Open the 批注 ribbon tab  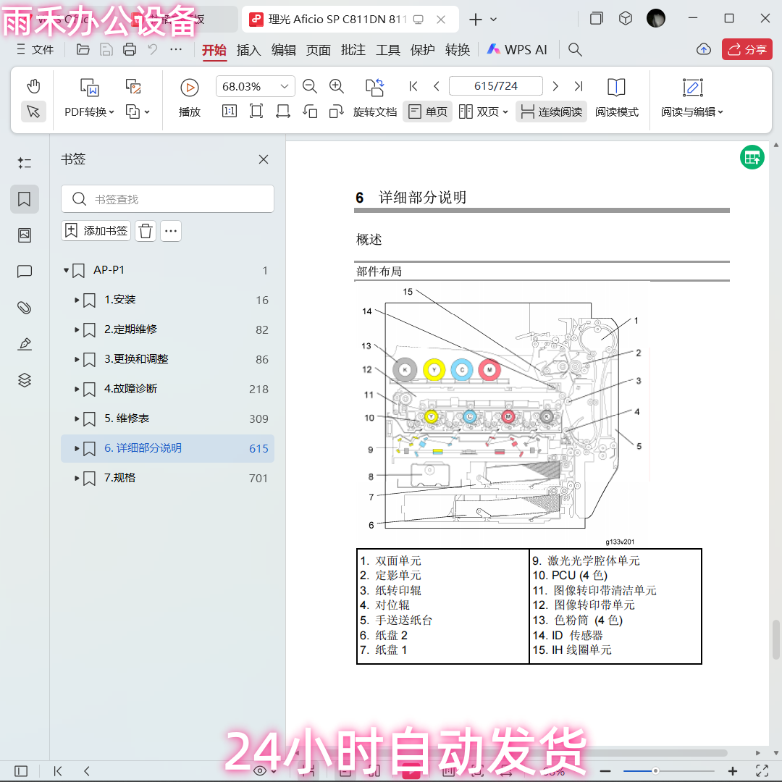[353, 50]
